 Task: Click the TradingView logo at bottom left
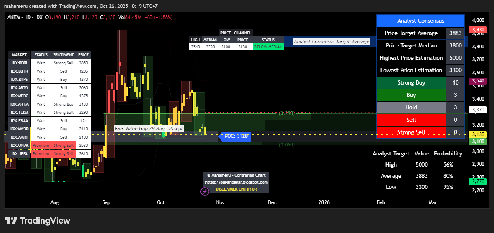pos(38,221)
